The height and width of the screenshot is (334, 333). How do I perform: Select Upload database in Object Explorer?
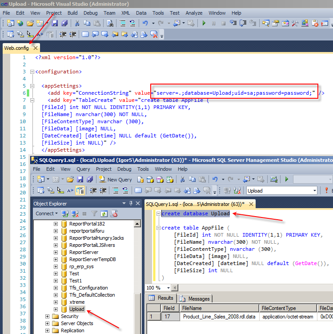[x=76, y=309]
